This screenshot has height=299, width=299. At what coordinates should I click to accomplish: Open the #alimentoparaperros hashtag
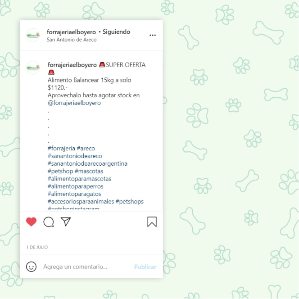(76, 186)
